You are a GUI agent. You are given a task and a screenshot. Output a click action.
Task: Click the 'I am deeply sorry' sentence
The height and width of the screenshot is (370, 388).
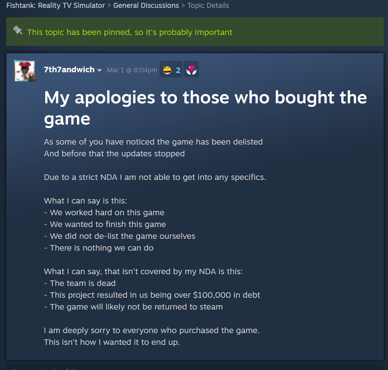(x=152, y=330)
